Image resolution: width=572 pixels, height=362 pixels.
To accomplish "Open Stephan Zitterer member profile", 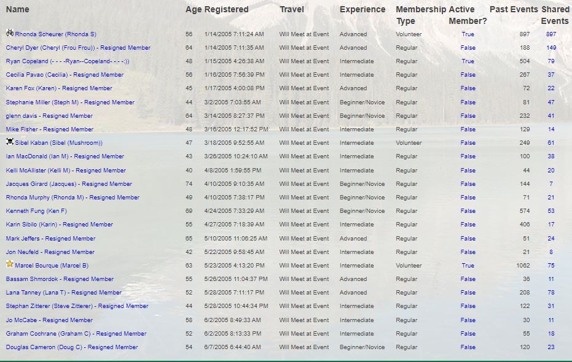I will (77, 306).
